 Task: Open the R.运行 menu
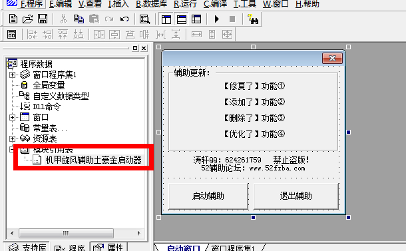[x=185, y=3]
